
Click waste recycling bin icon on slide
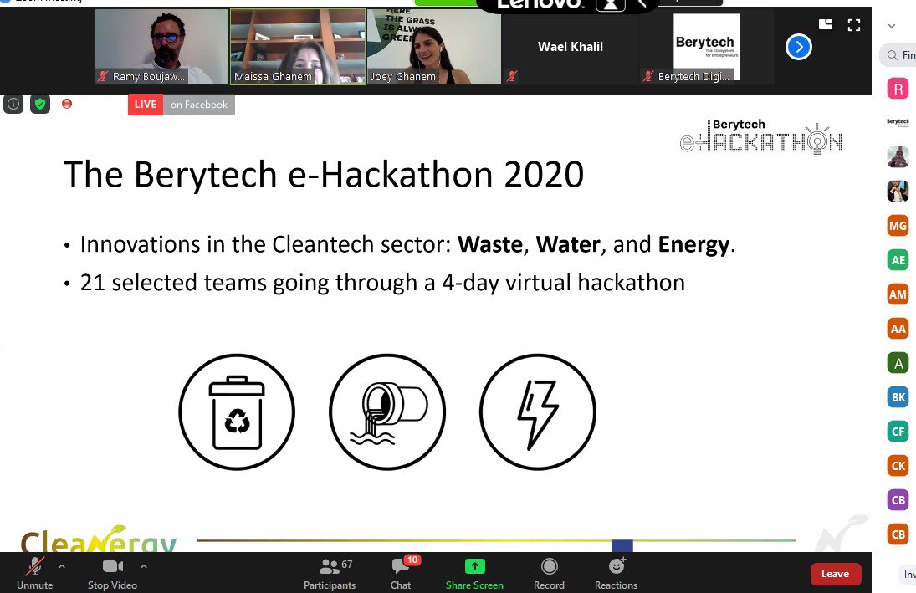[237, 412]
